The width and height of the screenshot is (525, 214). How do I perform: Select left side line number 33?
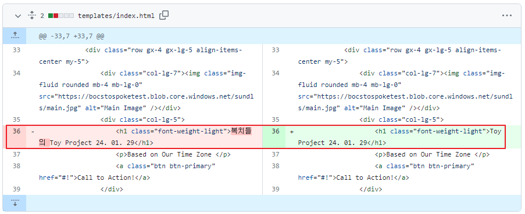tap(17, 50)
